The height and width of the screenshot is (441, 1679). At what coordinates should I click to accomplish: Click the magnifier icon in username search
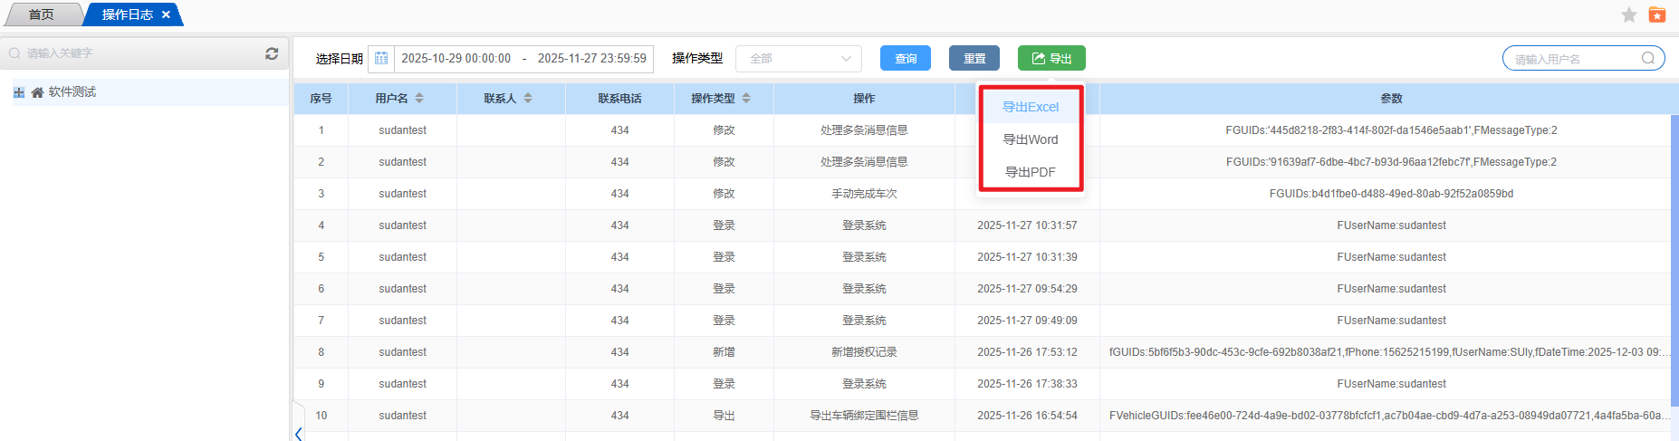[x=1648, y=59]
